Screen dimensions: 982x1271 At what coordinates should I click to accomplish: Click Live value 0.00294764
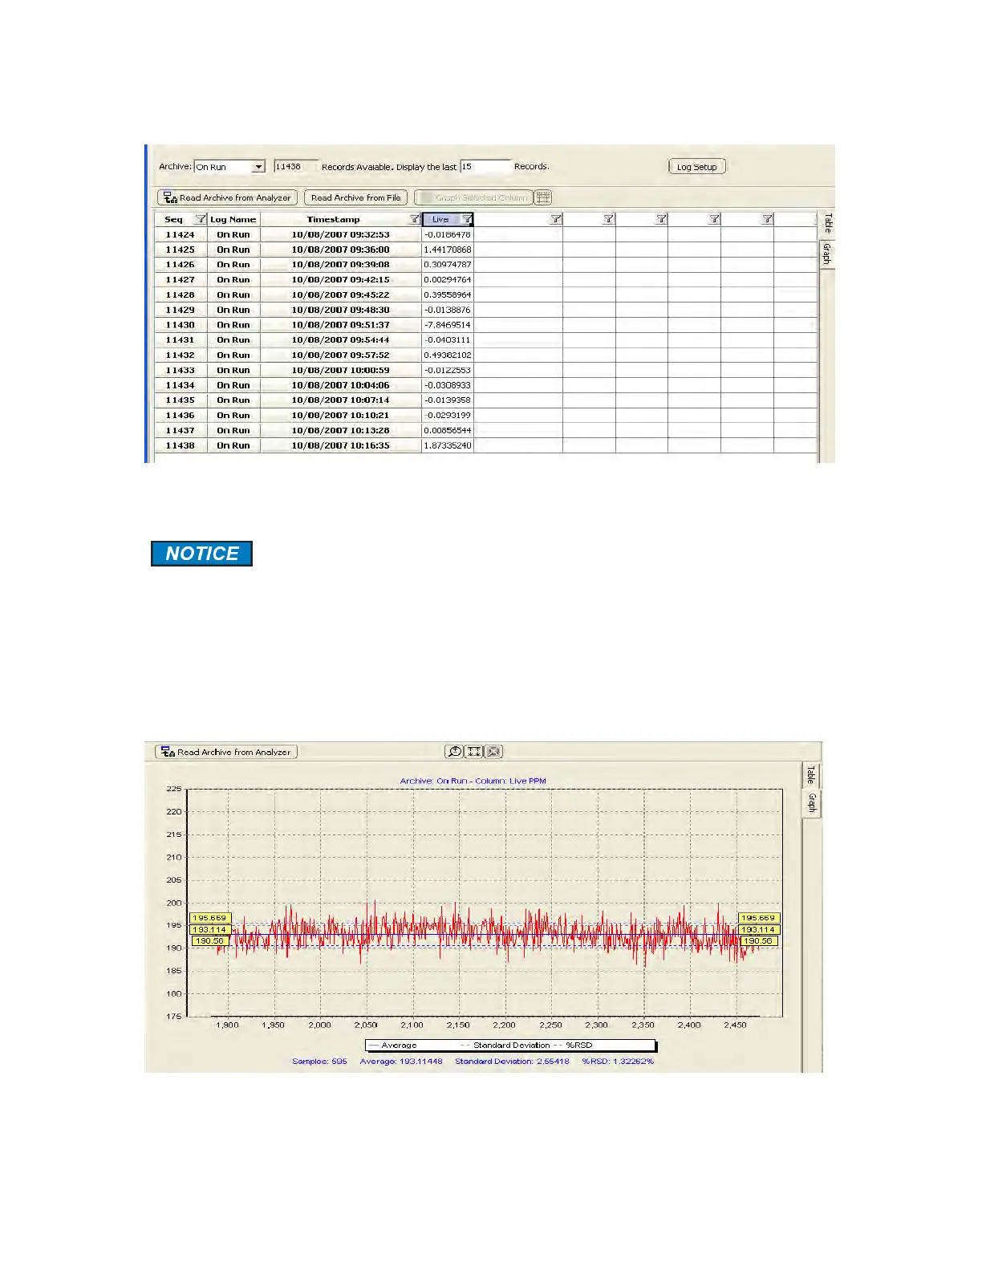[448, 280]
